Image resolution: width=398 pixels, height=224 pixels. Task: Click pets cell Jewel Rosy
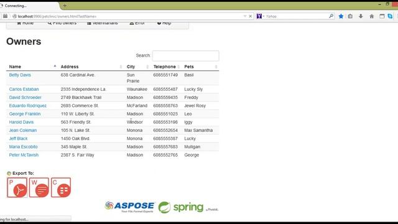pos(195,106)
